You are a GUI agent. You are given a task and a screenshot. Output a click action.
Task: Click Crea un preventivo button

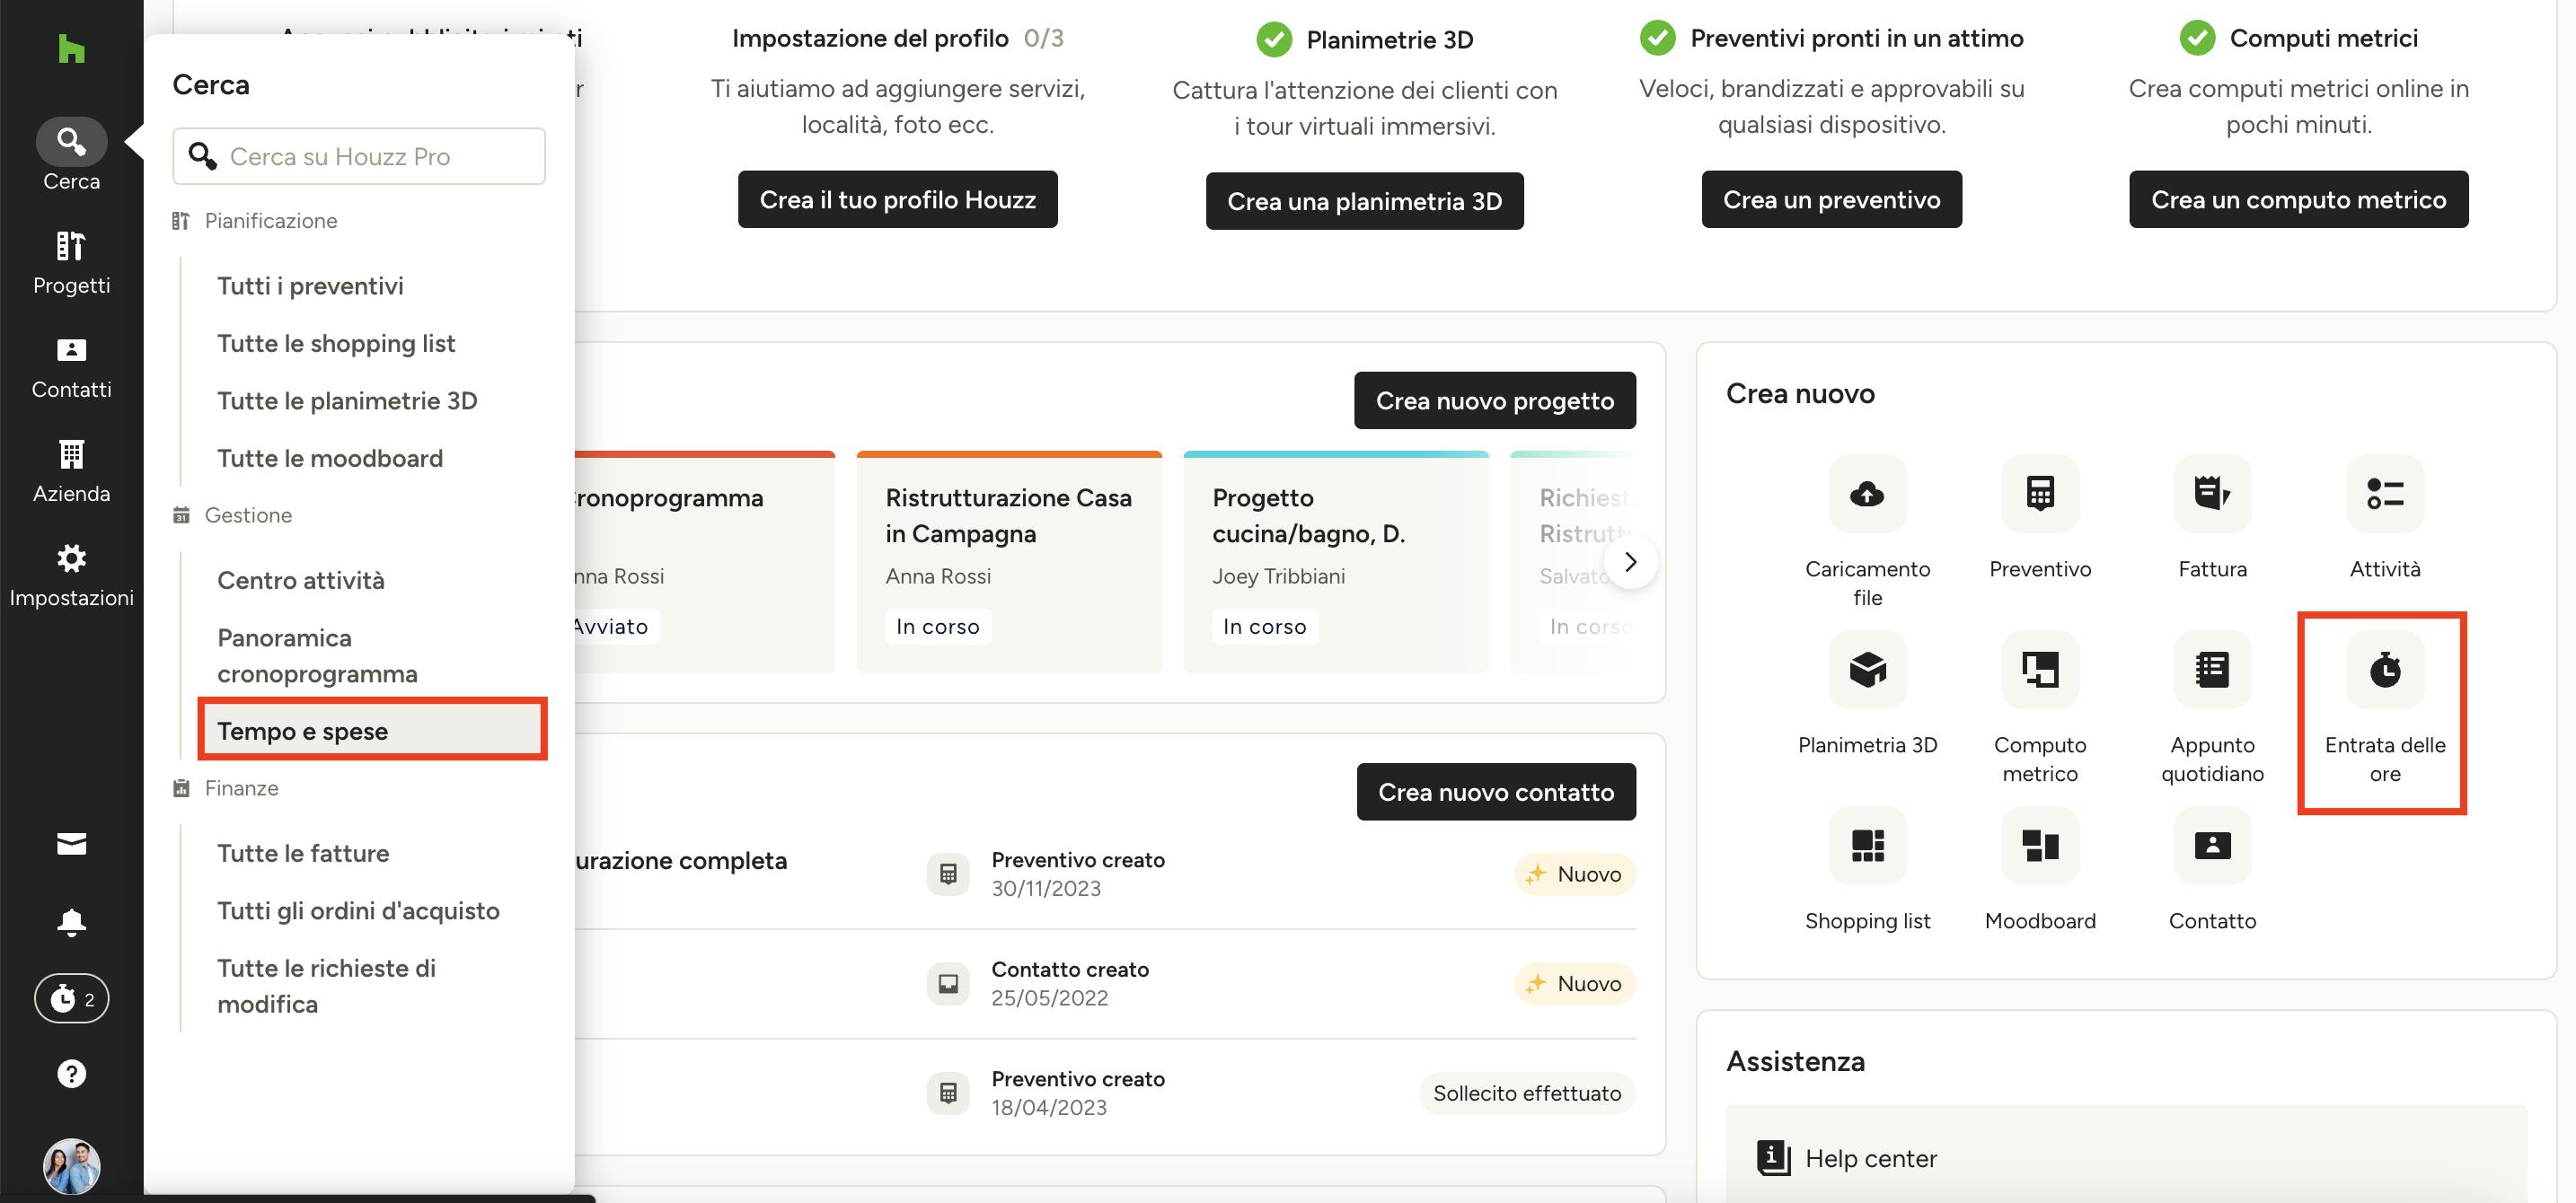tap(1831, 200)
